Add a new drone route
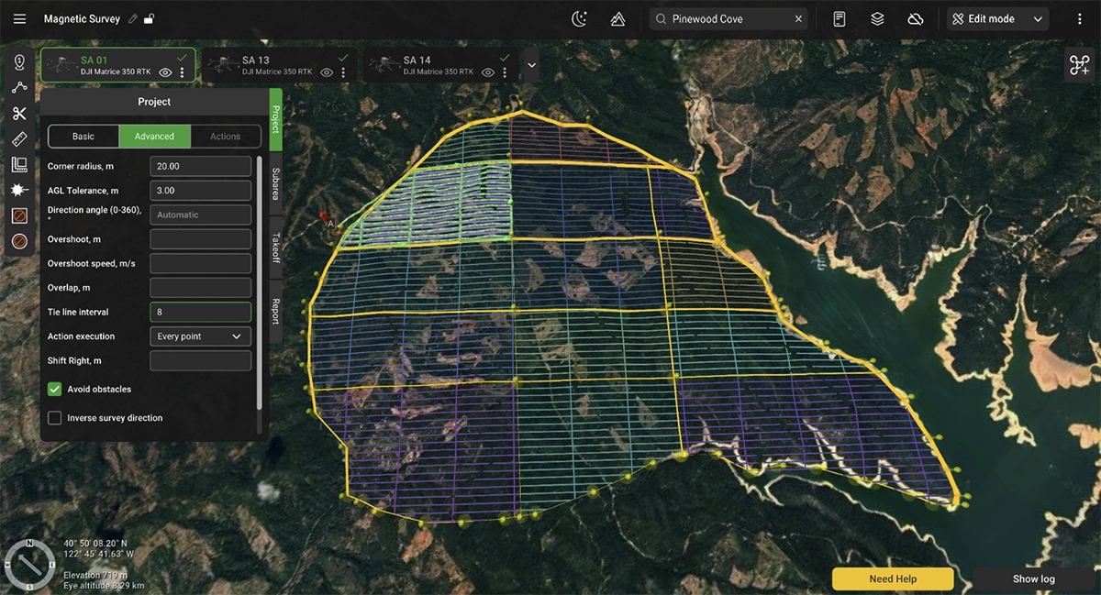The width and height of the screenshot is (1101, 595). coord(1079,65)
